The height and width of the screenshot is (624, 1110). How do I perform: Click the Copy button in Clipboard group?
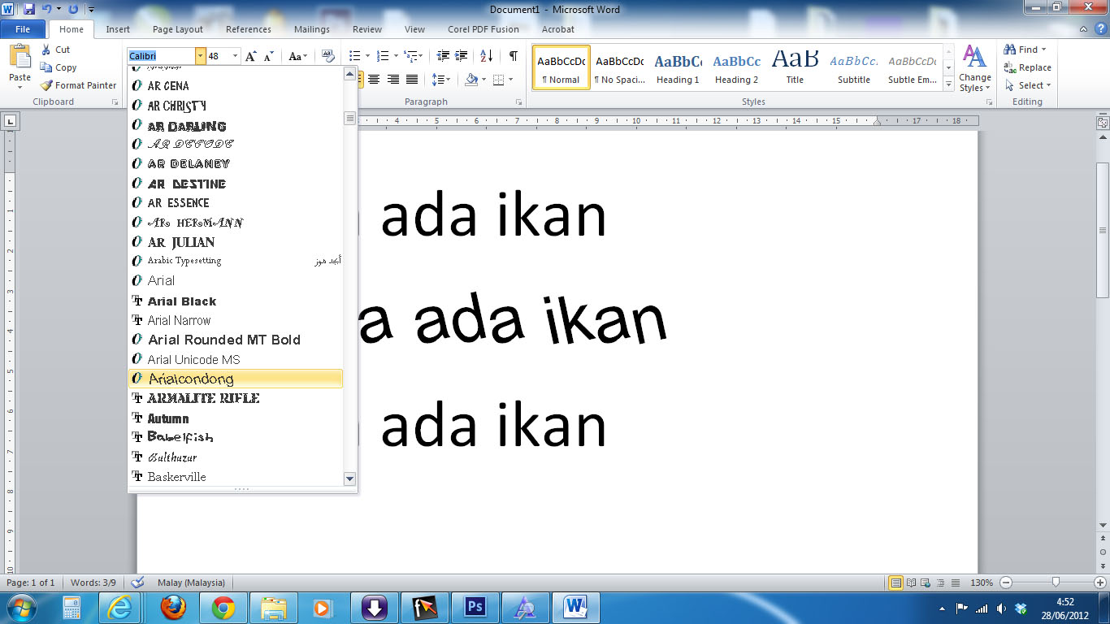[59, 67]
